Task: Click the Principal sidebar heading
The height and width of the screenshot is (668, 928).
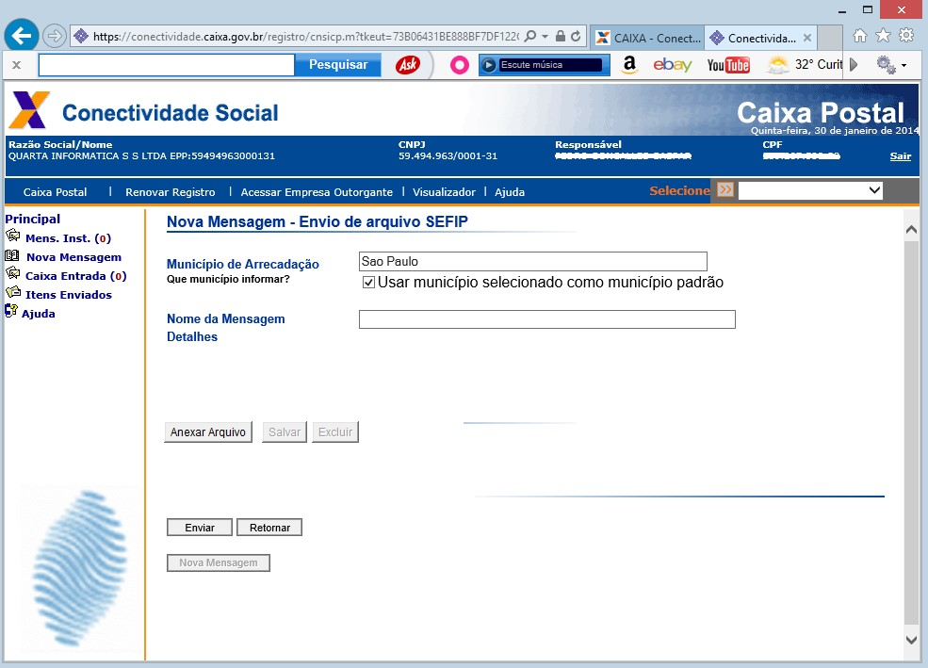Action: (x=33, y=219)
